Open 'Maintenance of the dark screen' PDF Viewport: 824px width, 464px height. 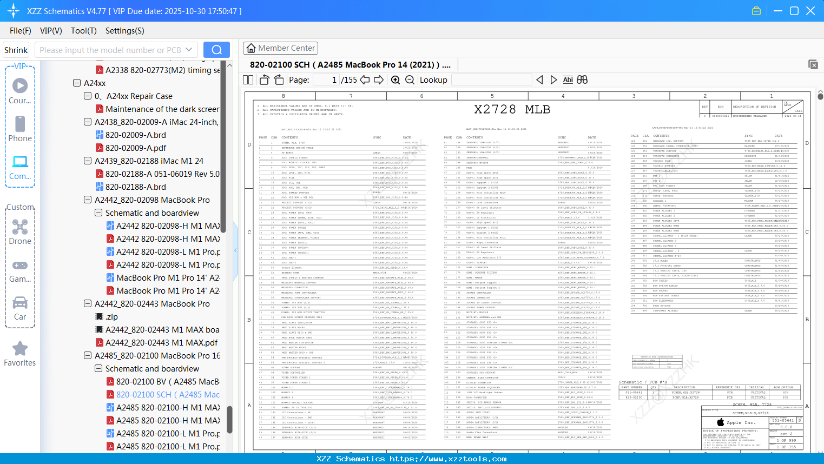pos(157,109)
